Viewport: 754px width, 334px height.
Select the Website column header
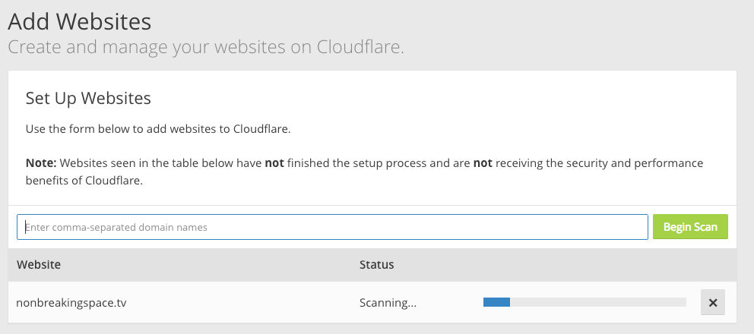pos(39,265)
